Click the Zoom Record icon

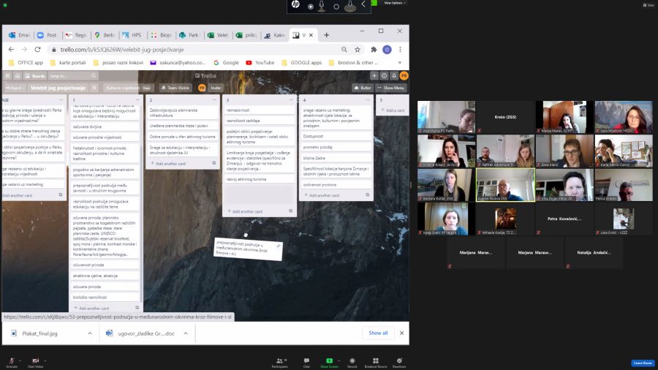click(352, 360)
